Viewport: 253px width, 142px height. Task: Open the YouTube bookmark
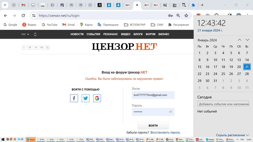tap(50, 25)
